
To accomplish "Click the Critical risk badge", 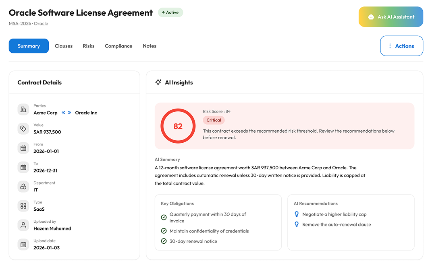I will coord(214,120).
